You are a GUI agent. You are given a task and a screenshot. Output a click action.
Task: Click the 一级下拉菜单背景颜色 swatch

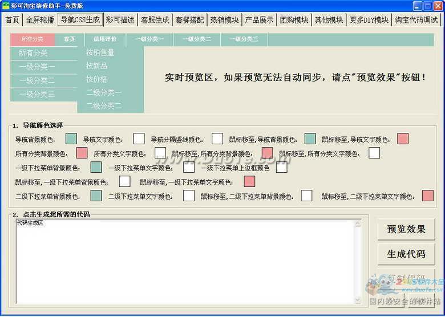[96, 168]
